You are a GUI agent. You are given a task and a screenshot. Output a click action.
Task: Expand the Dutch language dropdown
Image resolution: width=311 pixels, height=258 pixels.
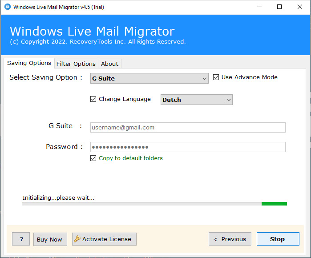196,100
